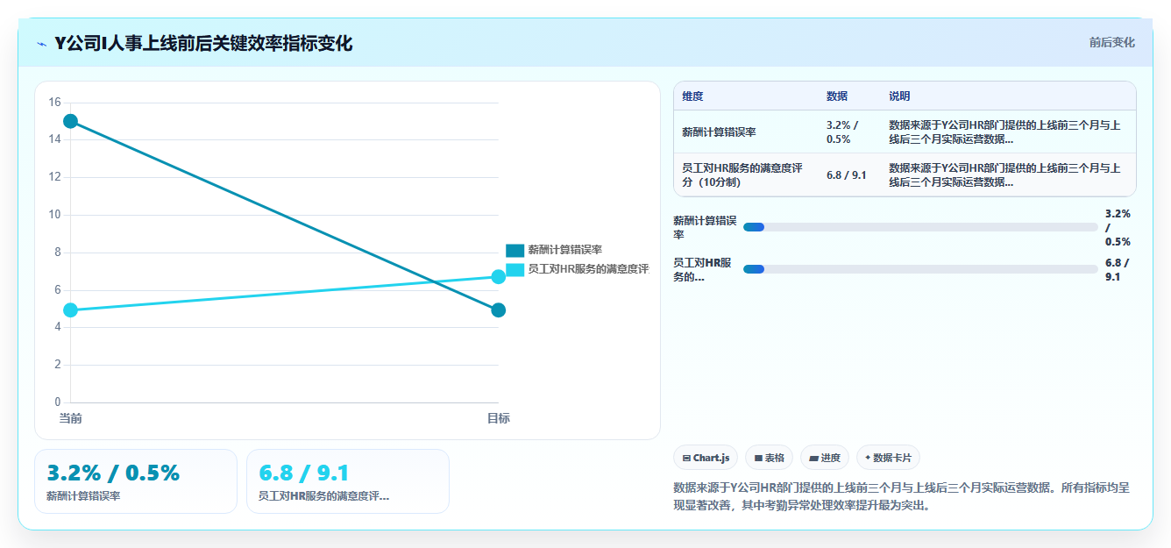
Task: Select the 数据卡片 tag
Action: pyautogui.click(x=888, y=458)
